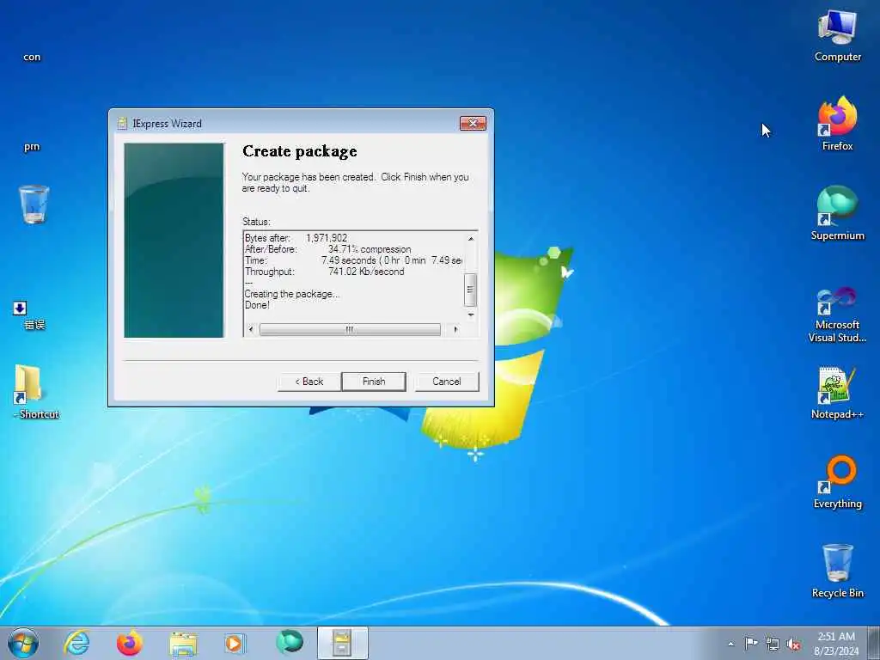Cancel the IExpress Wizard
880x660 pixels.
(x=447, y=382)
